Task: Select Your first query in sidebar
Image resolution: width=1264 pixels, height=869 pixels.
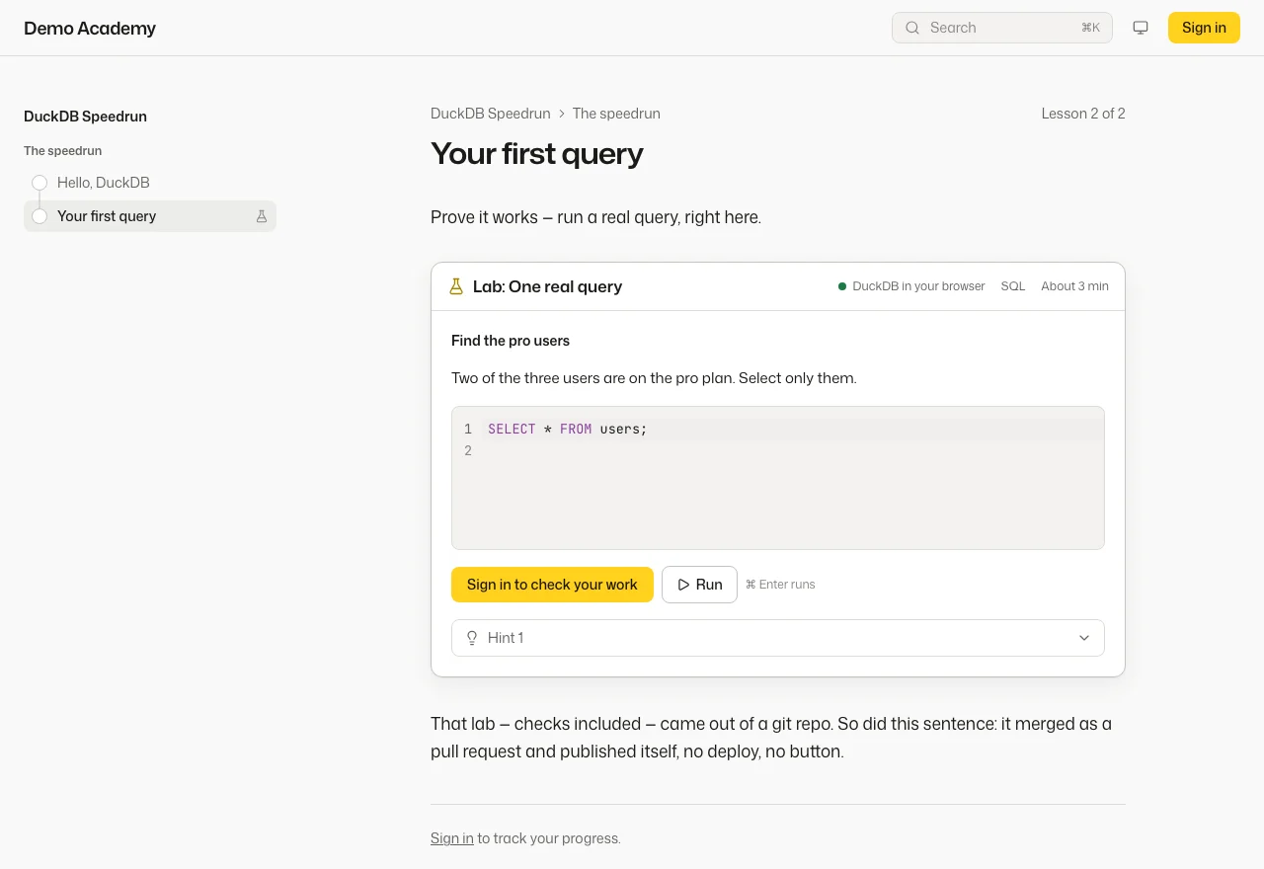Action: [150, 216]
